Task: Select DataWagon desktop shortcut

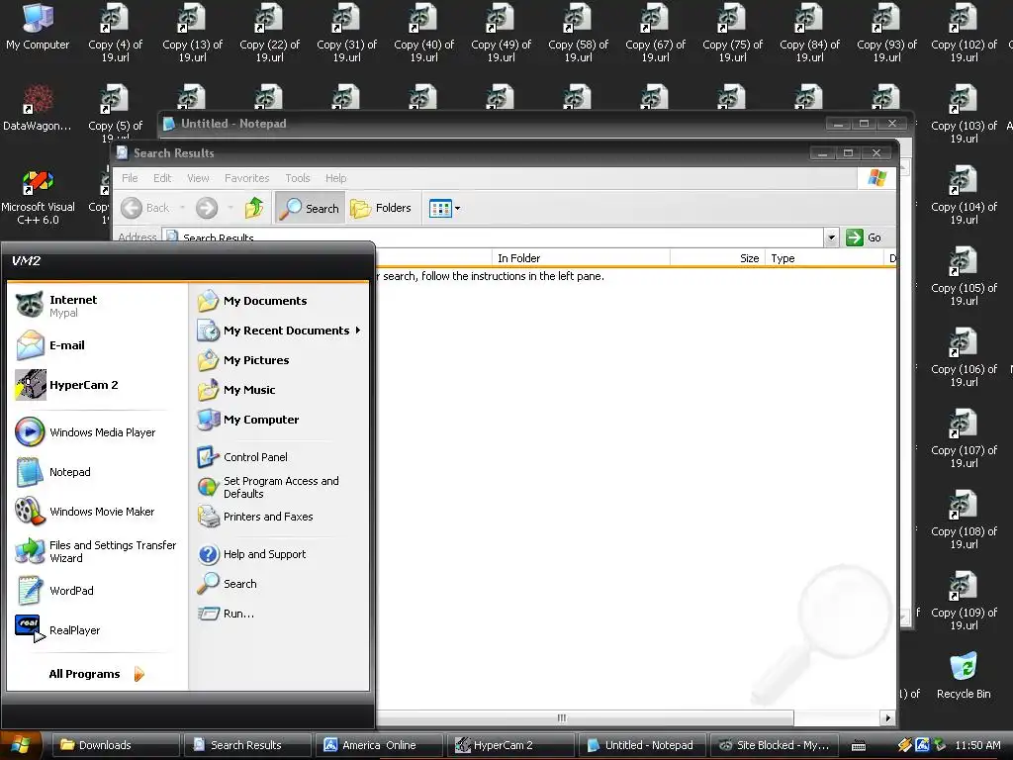Action: pyautogui.click(x=38, y=108)
